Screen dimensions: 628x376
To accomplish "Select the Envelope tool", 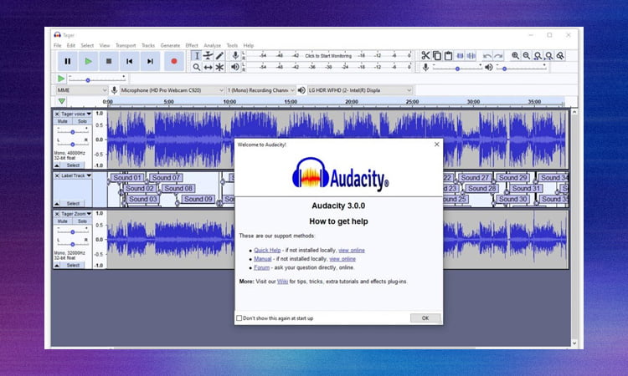I will (208, 55).
